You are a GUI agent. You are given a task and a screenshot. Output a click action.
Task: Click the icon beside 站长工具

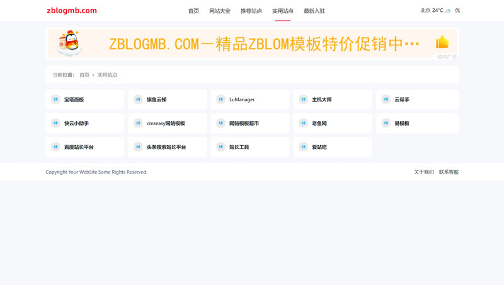[221, 147]
